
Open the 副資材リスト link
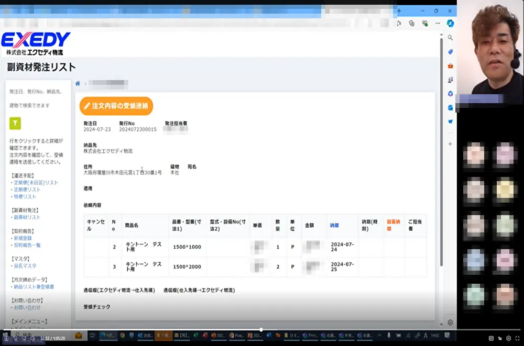[x=27, y=217]
